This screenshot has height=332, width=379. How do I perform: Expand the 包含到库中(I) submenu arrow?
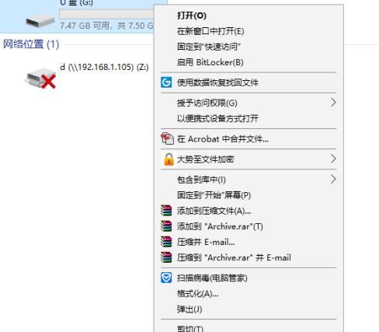[x=333, y=179]
